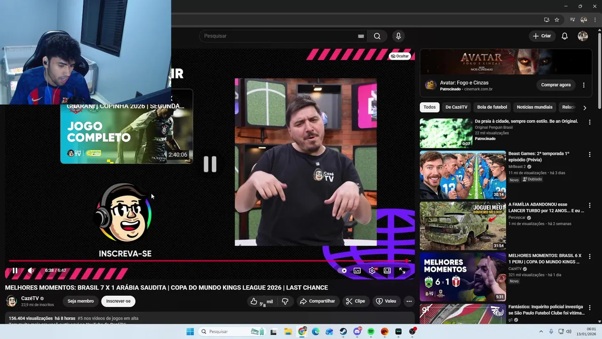
Task: Open the CazéTV channel avatar below the video
Action: (11, 301)
